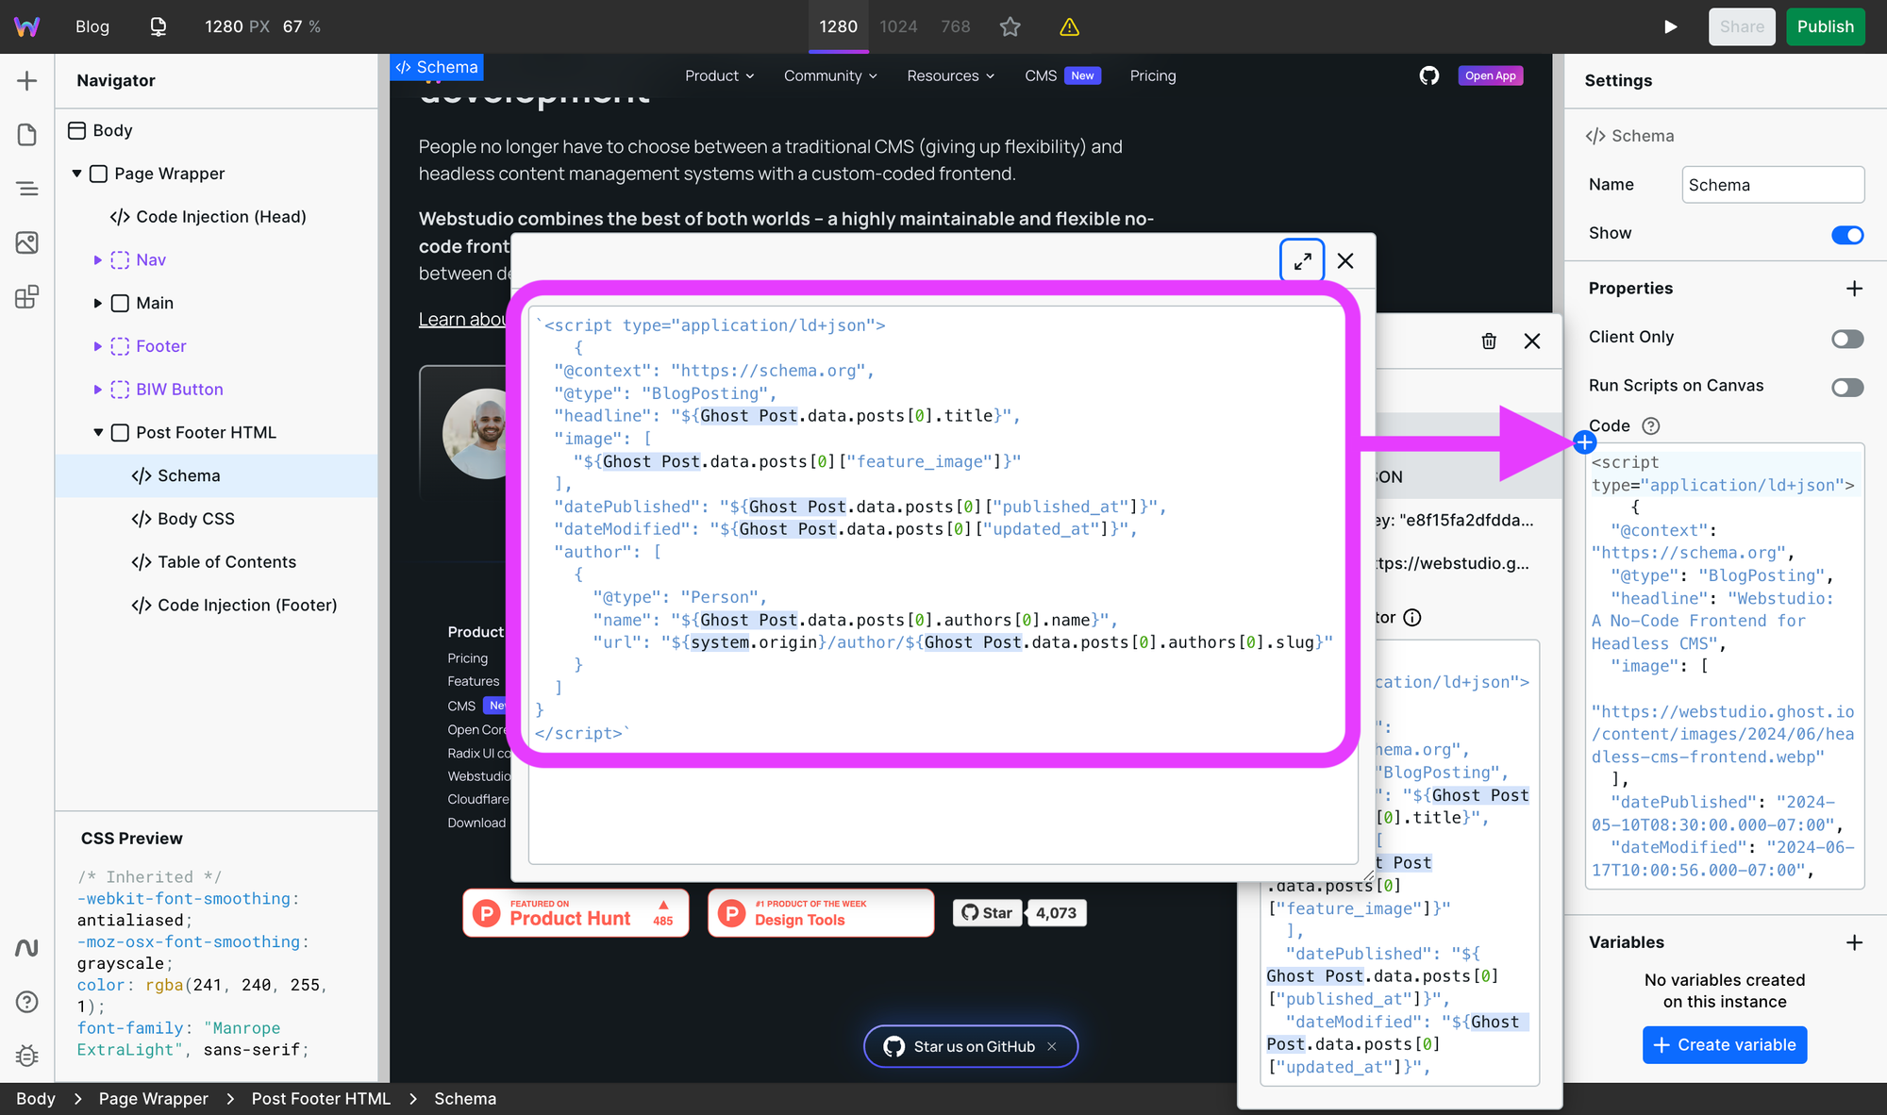This screenshot has width=1887, height=1115.
Task: Click Create variable in Variables panel
Action: (x=1724, y=1044)
